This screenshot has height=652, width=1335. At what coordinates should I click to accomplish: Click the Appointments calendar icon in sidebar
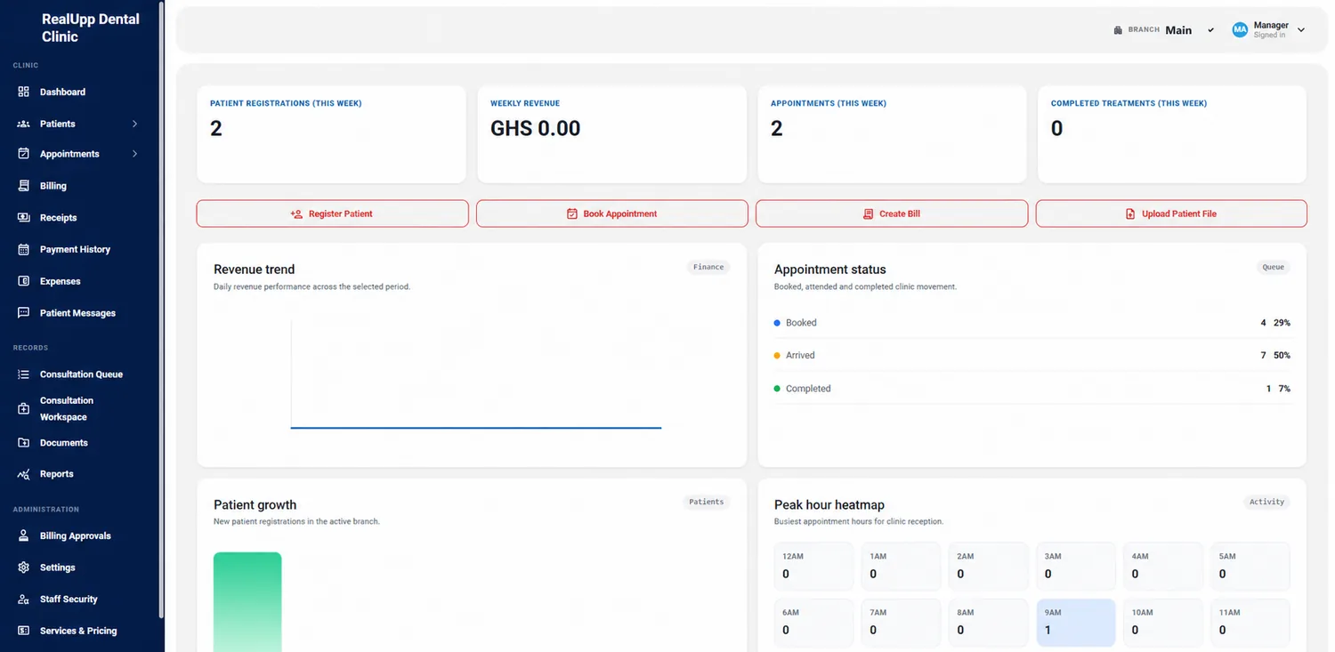pos(24,154)
